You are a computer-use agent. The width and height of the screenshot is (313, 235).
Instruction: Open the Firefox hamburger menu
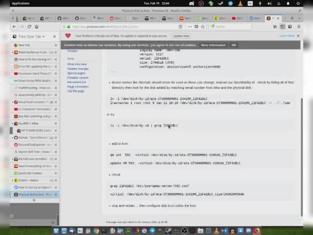pos(299,26)
